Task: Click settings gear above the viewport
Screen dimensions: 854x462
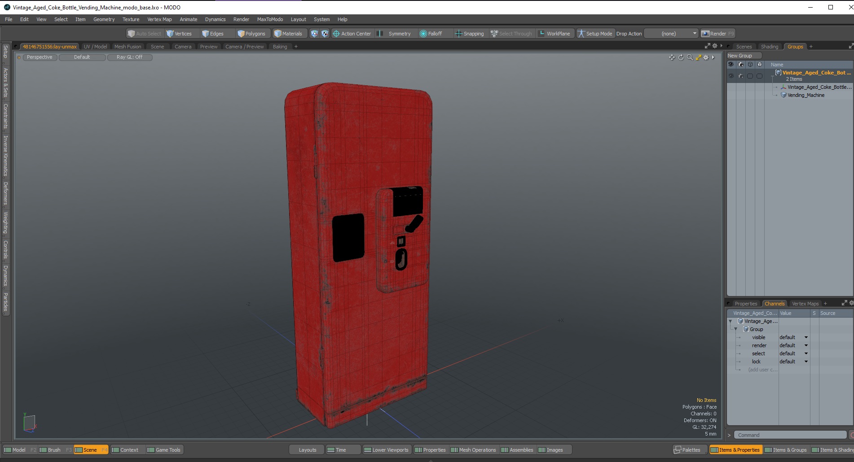Action: click(x=715, y=46)
